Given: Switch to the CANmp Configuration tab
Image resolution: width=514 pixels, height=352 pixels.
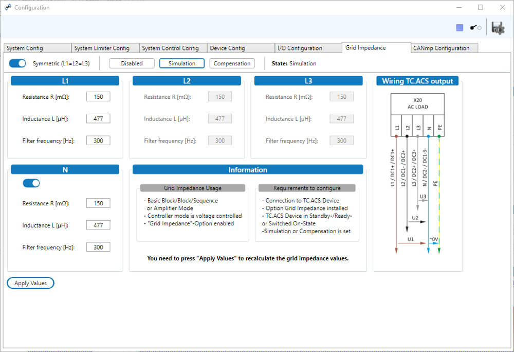Looking at the screenshot, I should (444, 48).
